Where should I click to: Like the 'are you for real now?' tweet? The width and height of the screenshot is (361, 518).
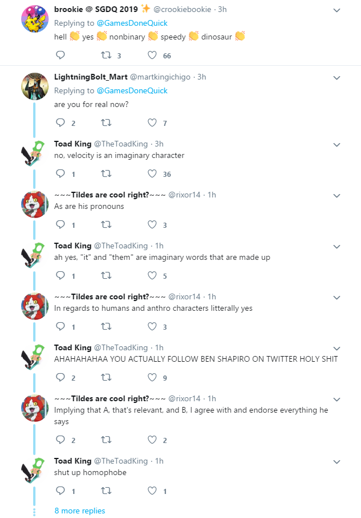pos(152,123)
